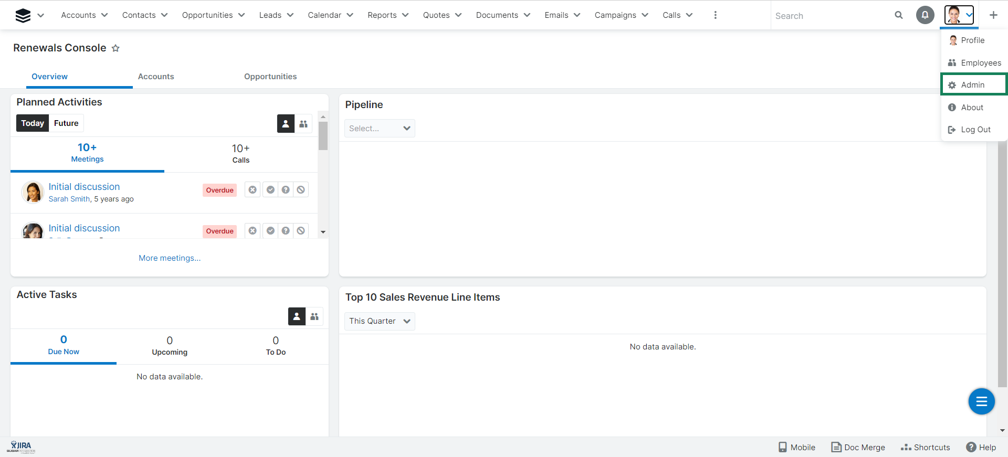Click the Planned Activities list scrollbar
Screen dimensions: 1008x457
(323, 136)
